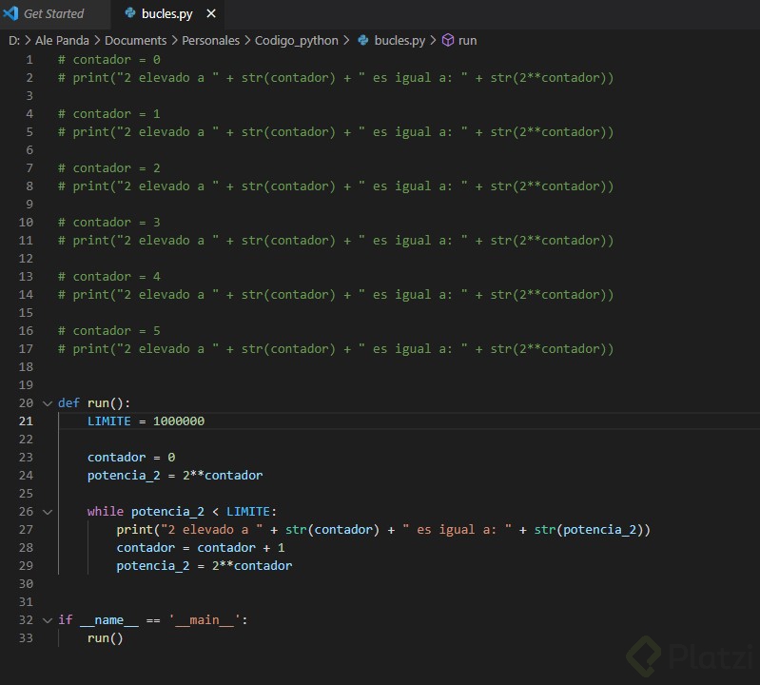Open the Ale Panda breadcrumb folder
The width and height of the screenshot is (760, 685).
[x=62, y=40]
